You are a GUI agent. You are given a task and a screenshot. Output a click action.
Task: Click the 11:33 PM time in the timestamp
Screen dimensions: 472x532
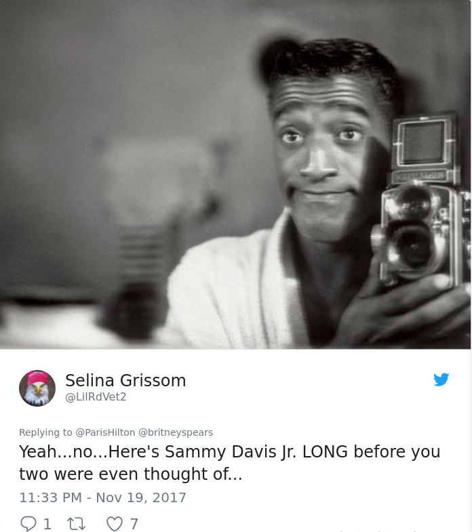click(51, 497)
